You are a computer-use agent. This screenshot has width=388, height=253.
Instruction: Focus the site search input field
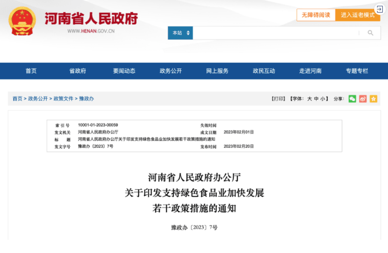(276, 33)
